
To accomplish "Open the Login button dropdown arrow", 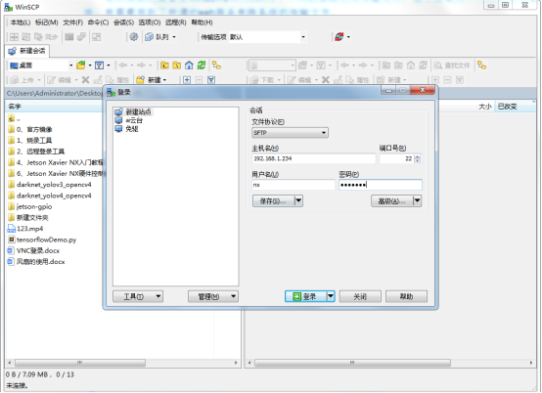I will (x=331, y=296).
